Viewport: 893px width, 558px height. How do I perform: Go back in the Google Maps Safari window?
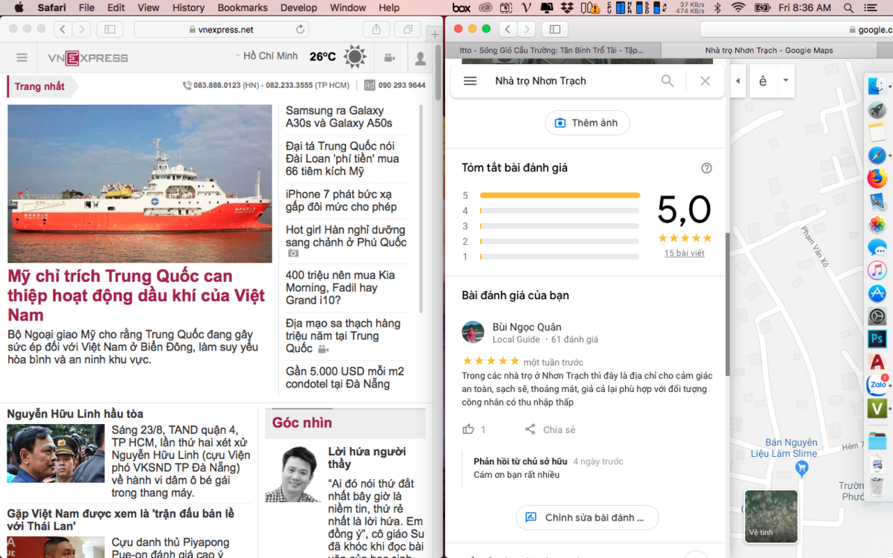point(508,29)
